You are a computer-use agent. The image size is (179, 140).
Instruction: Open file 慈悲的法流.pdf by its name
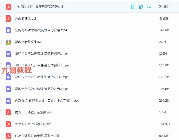[25, 19]
